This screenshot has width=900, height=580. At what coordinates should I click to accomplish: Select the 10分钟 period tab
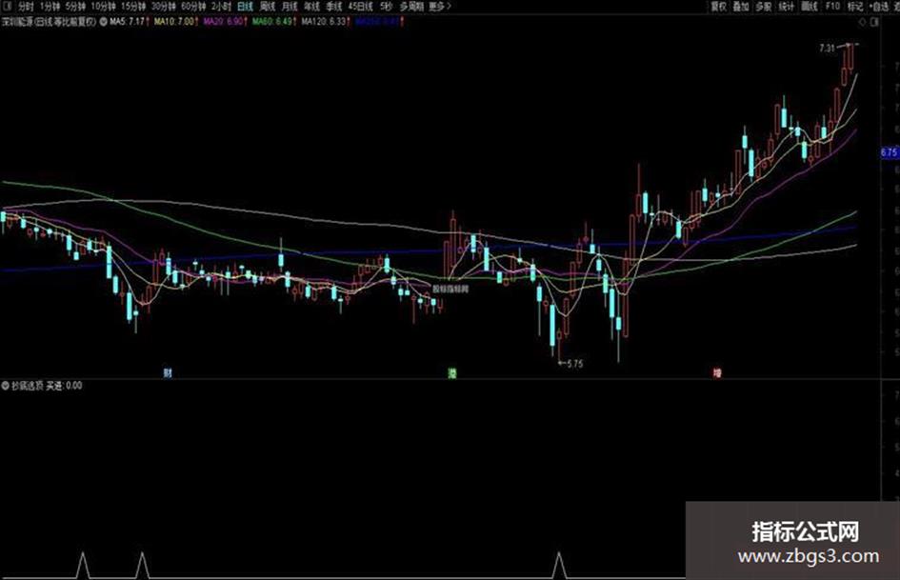tap(103, 7)
